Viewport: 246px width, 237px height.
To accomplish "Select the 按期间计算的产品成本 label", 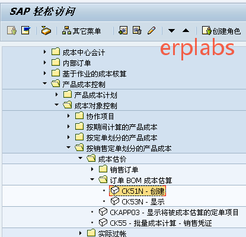I will click(x=122, y=127).
